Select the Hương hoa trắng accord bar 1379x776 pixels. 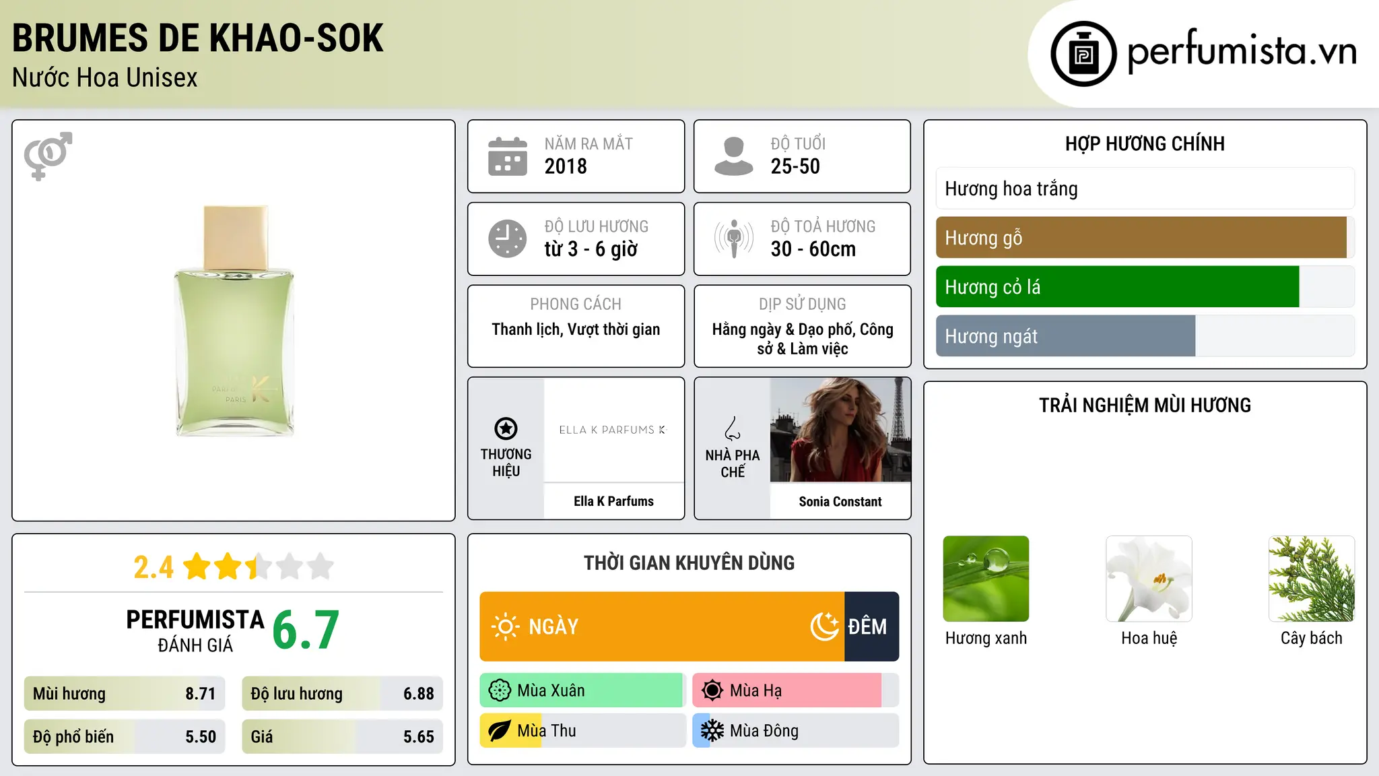click(1145, 189)
